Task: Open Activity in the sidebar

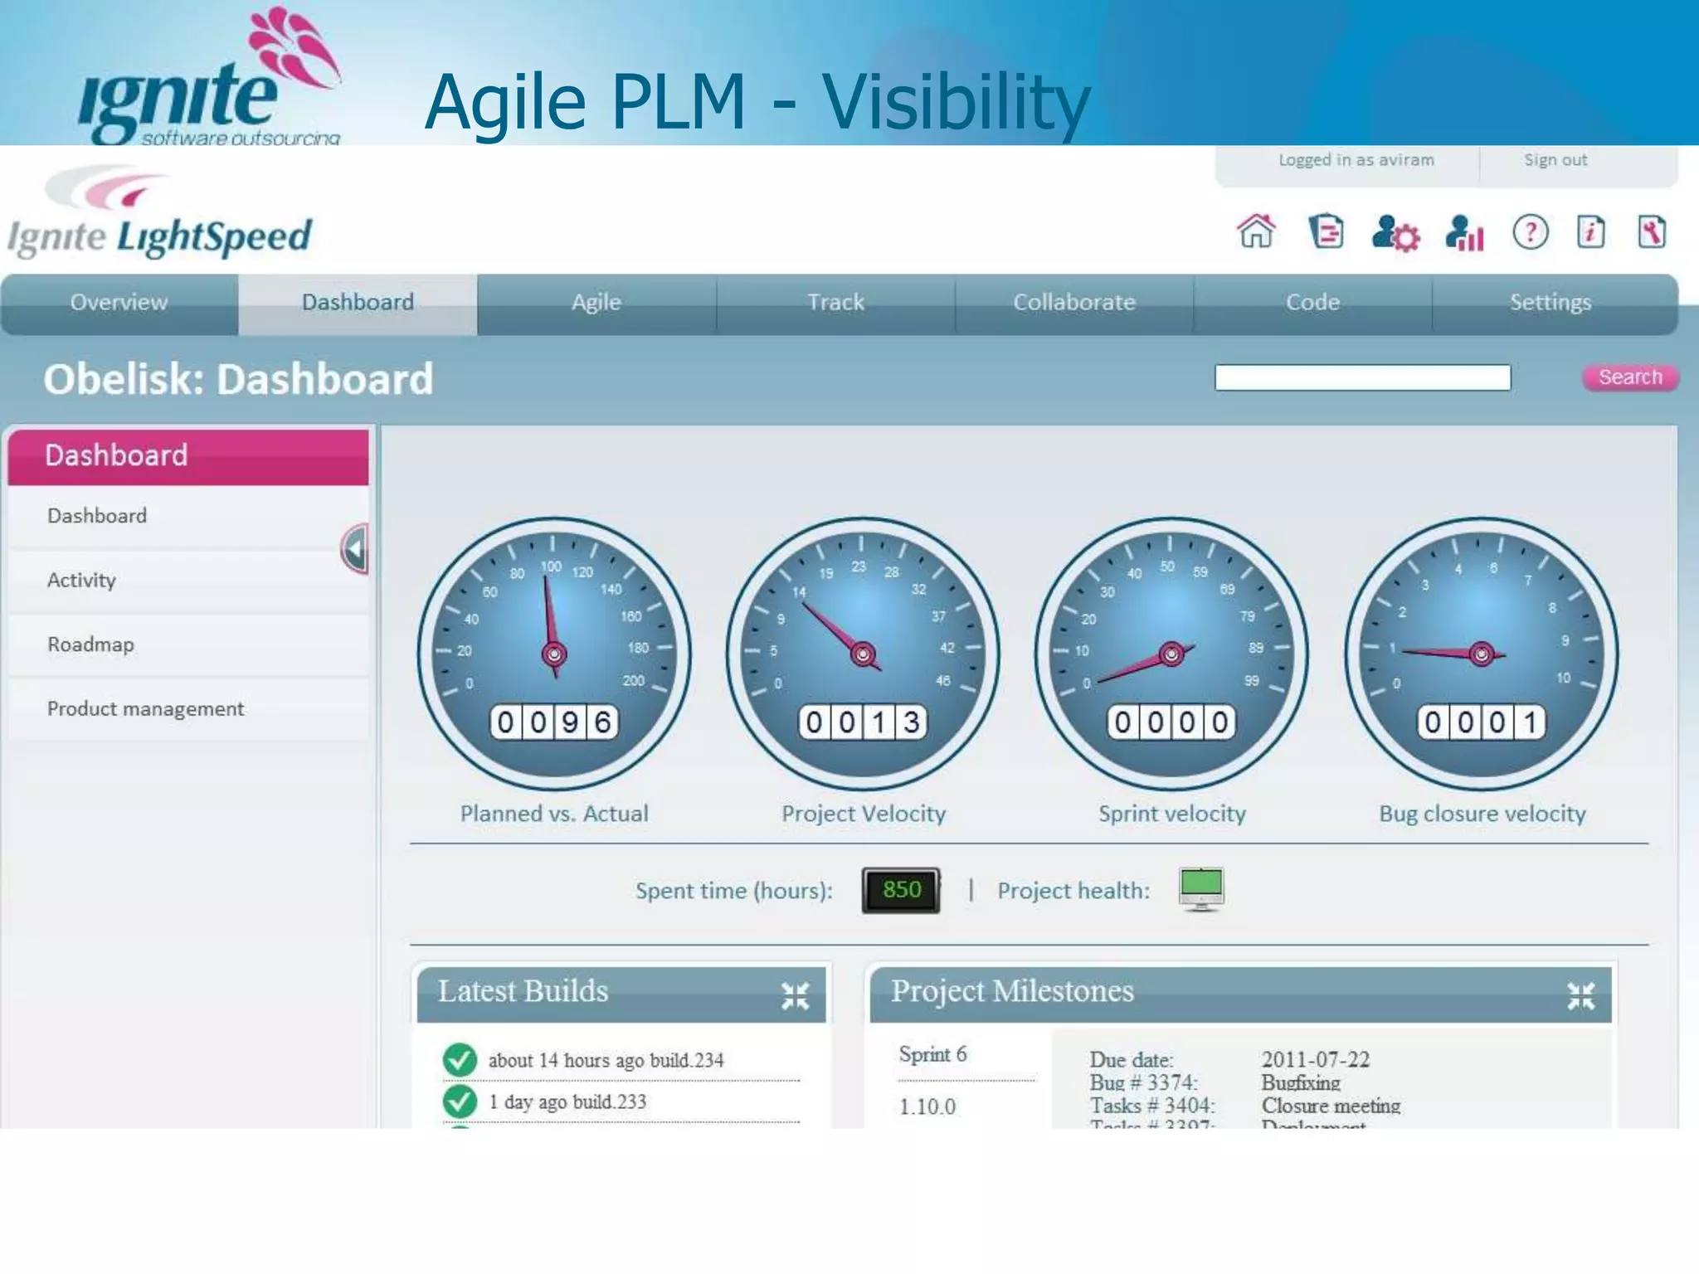Action: click(188, 580)
